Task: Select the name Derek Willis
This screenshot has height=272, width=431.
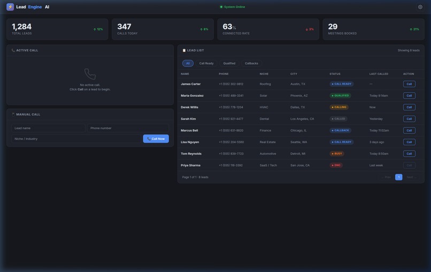Action: pos(189,107)
